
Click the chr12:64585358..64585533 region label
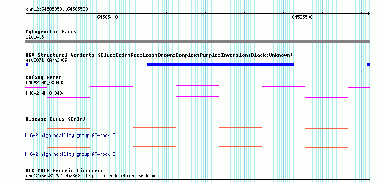point(57,9)
